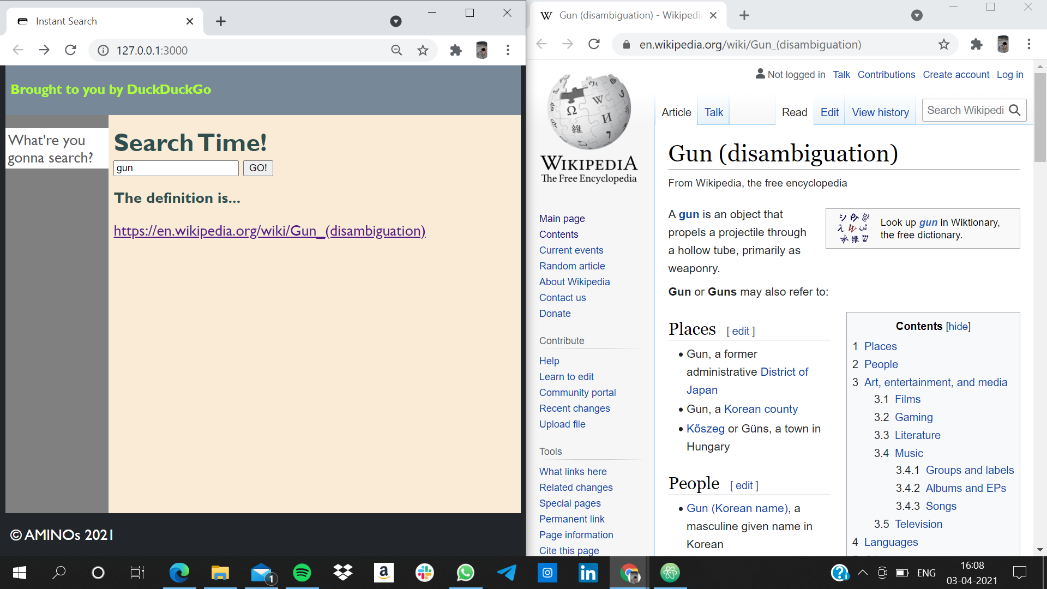Open the View history tab
The height and width of the screenshot is (589, 1047).
[880, 112]
